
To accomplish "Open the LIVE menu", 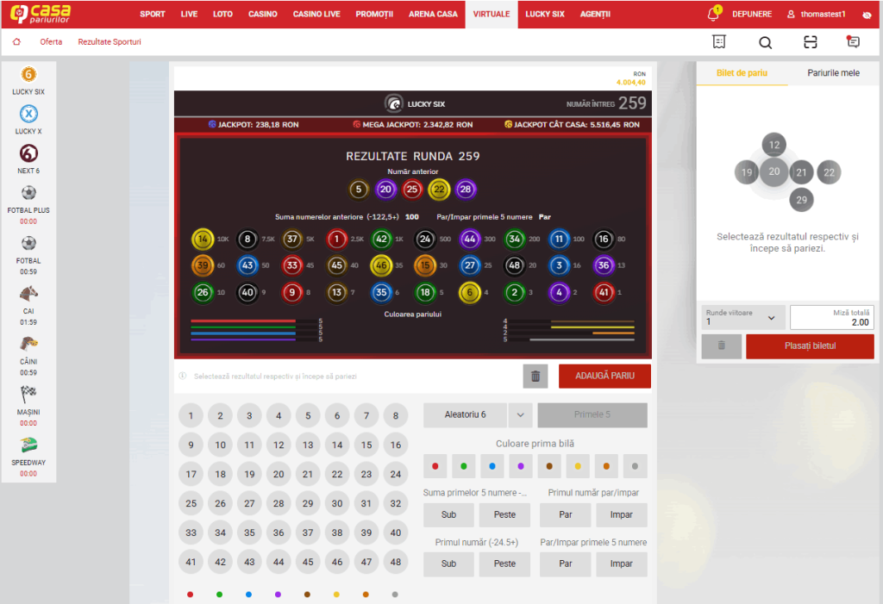I will coord(189,14).
